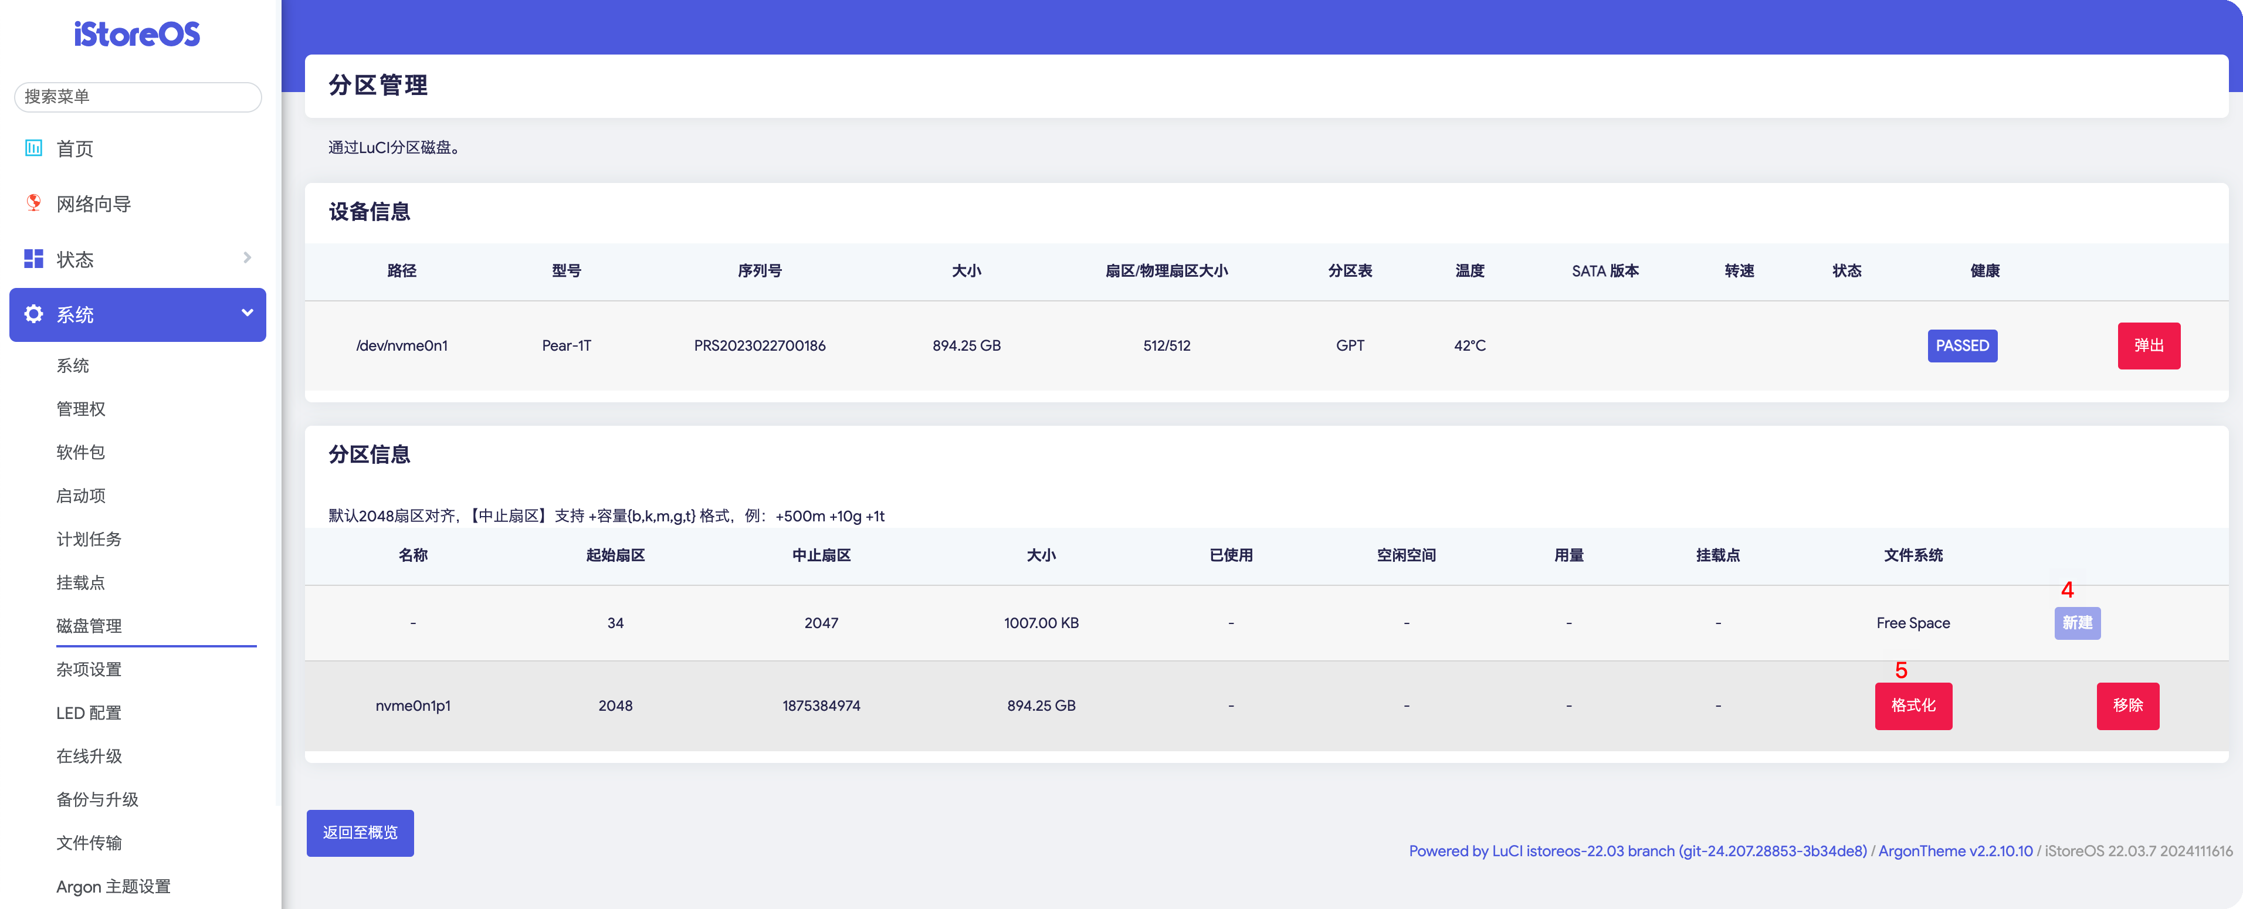
Task: Go to 管理权 settings
Action: tap(81, 409)
